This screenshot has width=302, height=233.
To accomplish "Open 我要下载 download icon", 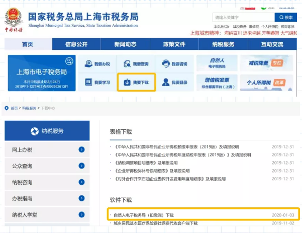I will coord(127,82).
